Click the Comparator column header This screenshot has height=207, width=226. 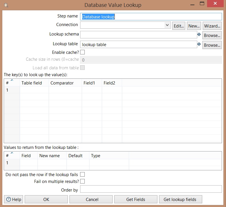tap(62, 83)
